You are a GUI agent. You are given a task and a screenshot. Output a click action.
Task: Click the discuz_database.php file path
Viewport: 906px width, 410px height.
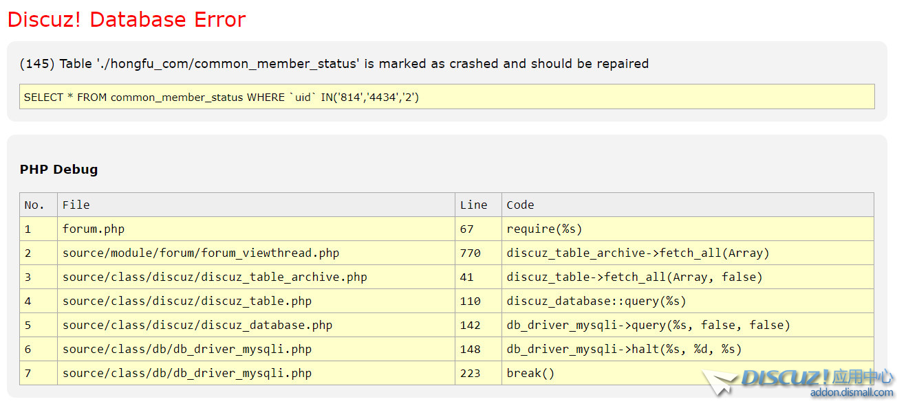coord(197,325)
